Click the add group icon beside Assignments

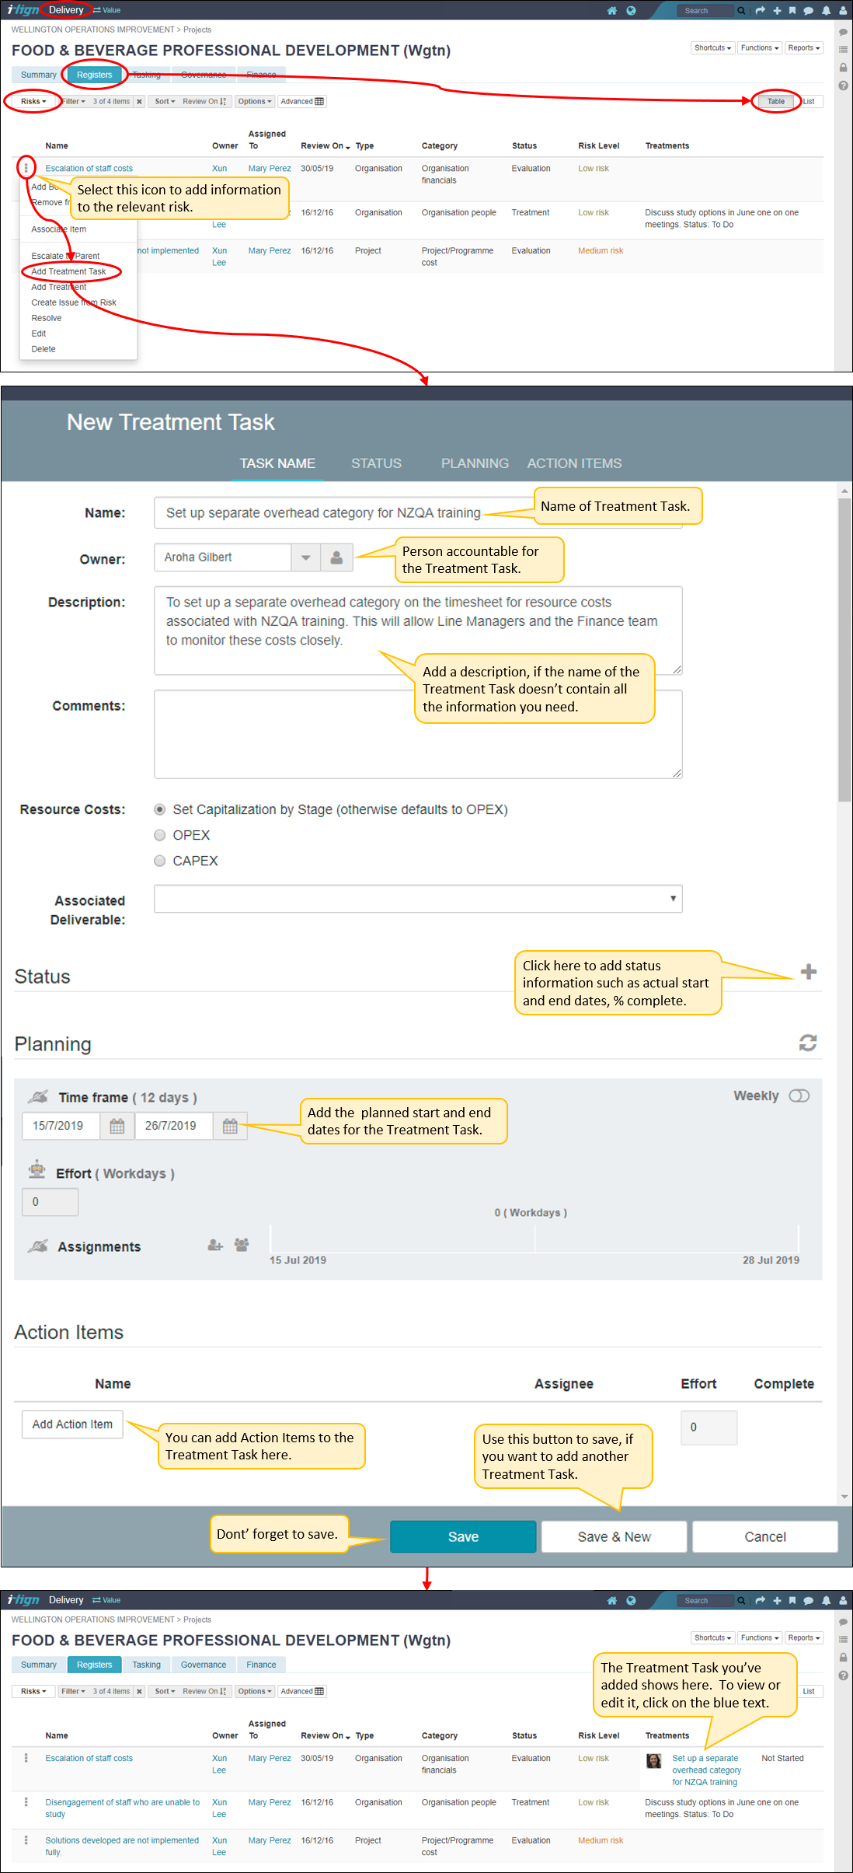tap(242, 1245)
